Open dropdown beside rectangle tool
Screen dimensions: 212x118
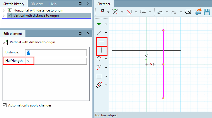coord(106,76)
